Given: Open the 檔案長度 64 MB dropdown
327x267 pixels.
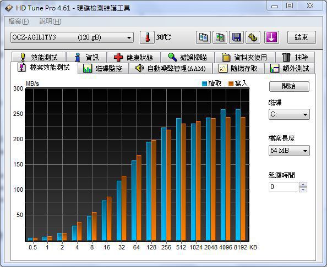Looking at the screenshot, I should [x=289, y=151].
